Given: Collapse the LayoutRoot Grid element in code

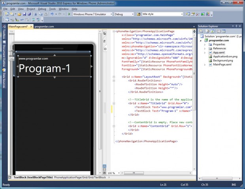Looking at the screenshot, I should [x=114, y=77].
